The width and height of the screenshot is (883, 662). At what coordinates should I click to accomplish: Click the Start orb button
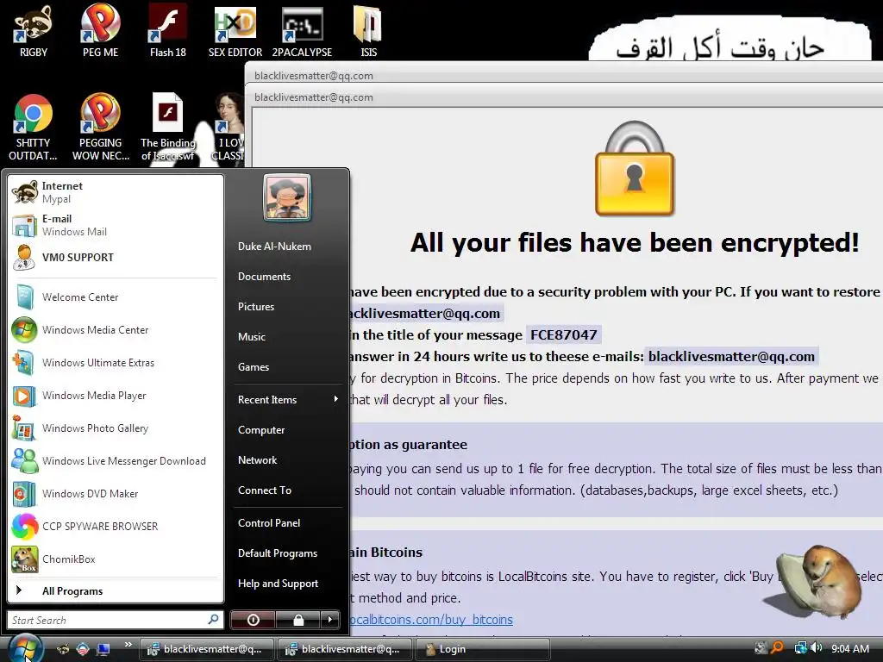25,648
